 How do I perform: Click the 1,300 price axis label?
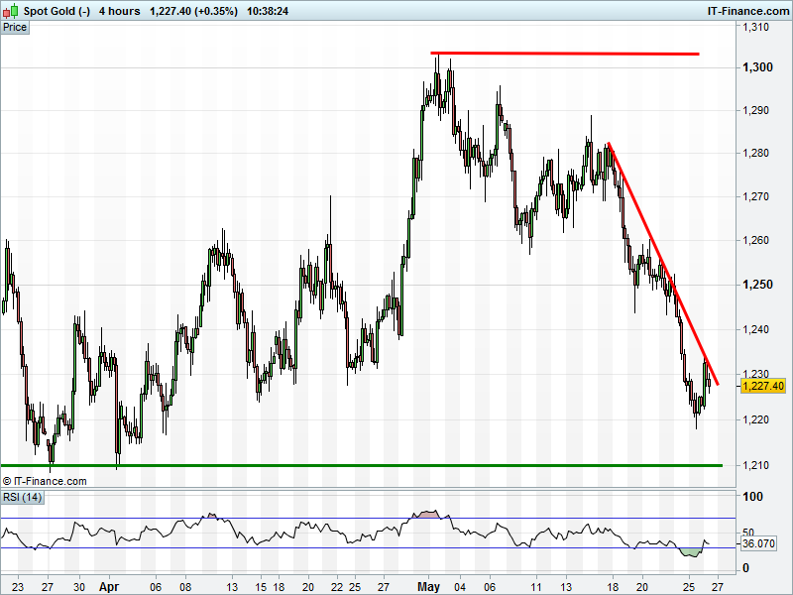pos(757,67)
